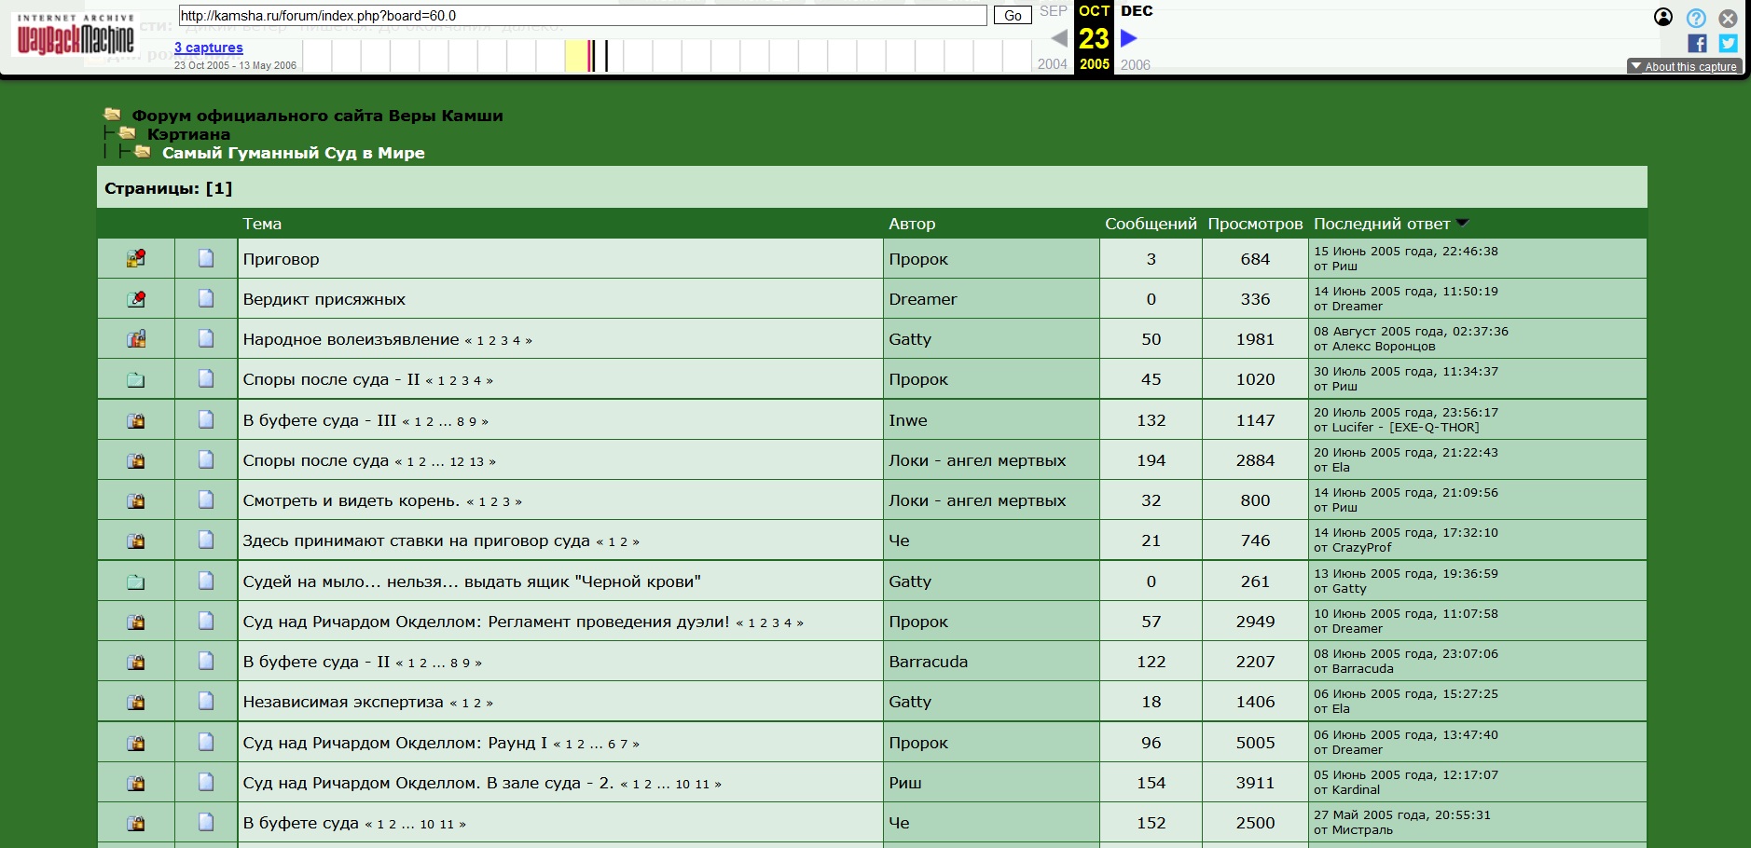Click the post page icon in the Приговор row
This screenshot has height=848, width=1751.
point(206,258)
